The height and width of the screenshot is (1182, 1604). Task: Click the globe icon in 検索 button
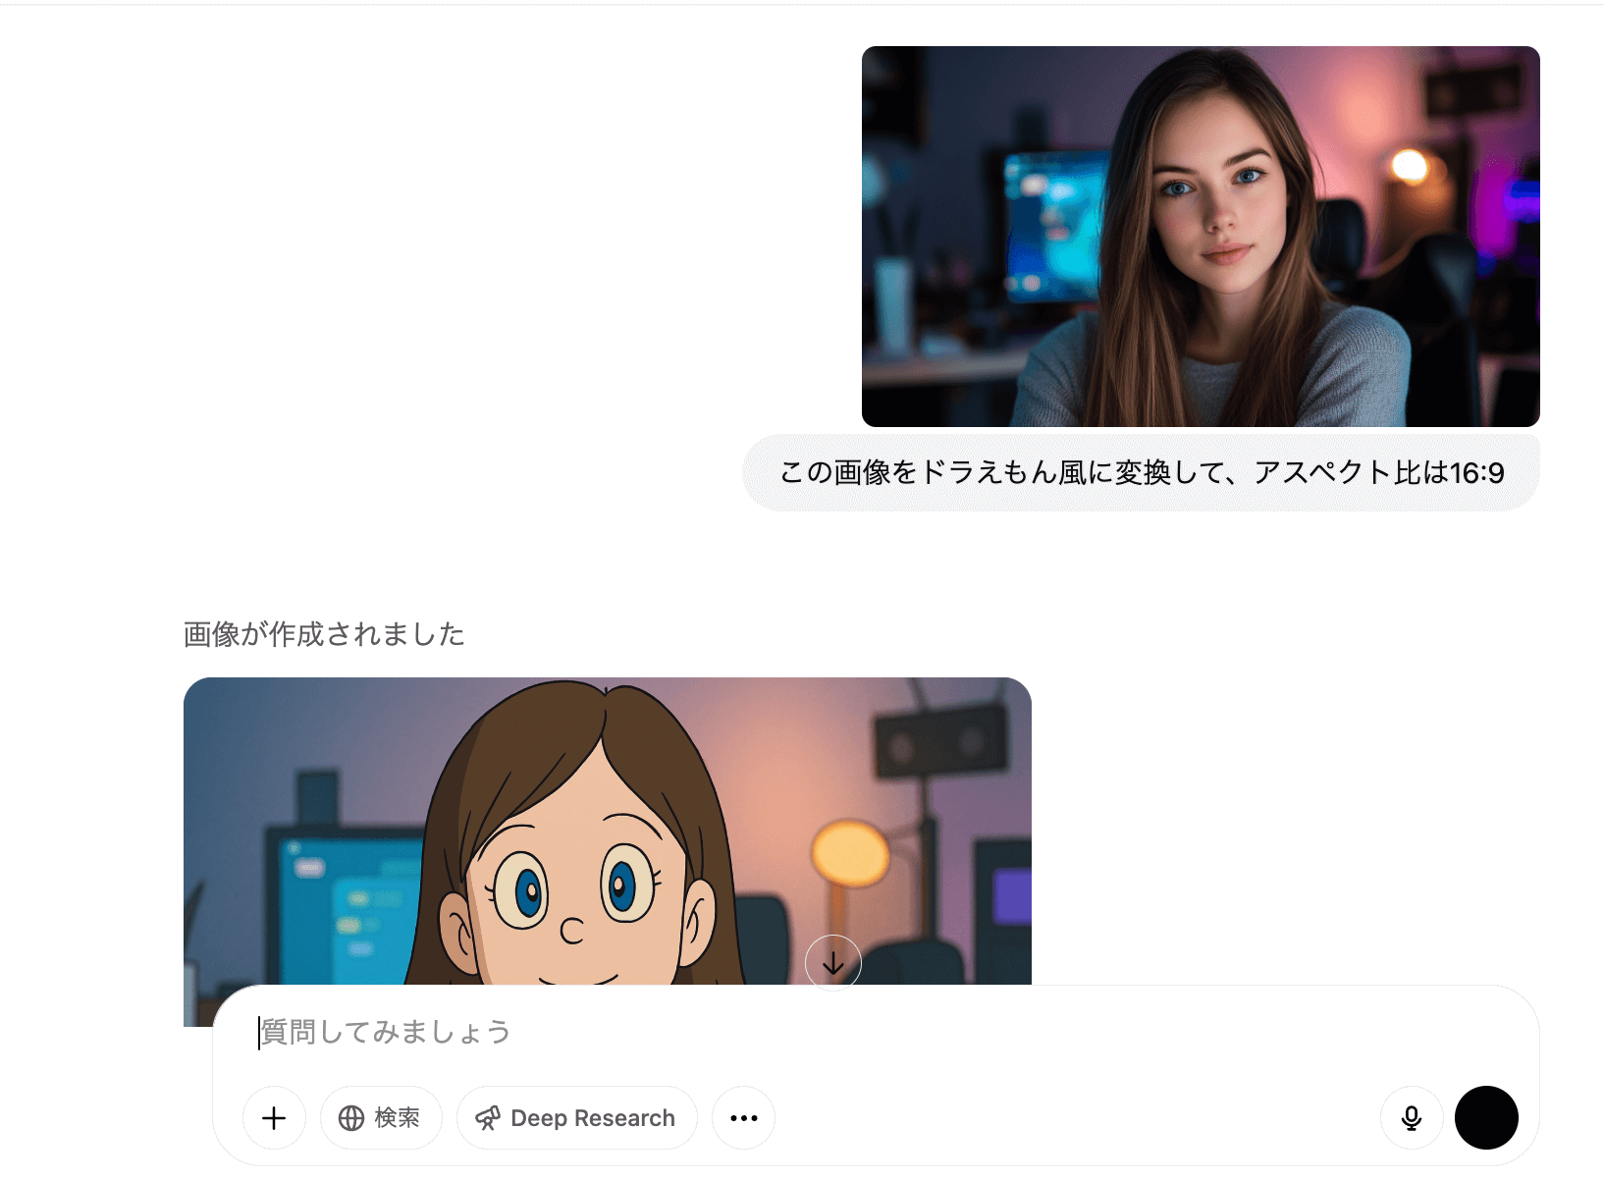click(x=351, y=1118)
